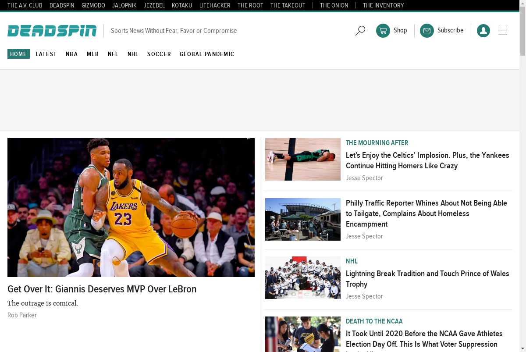Open author Rob Parker's page

pos(22,315)
